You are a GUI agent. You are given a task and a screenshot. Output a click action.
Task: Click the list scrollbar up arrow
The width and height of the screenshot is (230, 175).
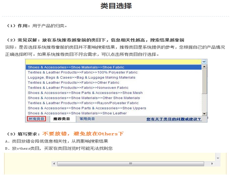[204, 67]
